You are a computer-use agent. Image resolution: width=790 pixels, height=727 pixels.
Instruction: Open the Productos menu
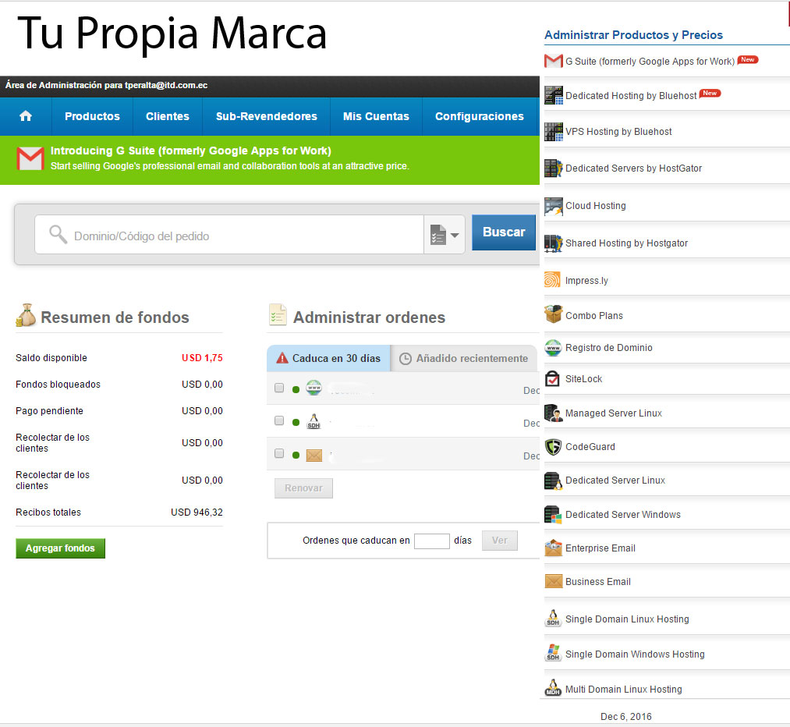tap(92, 116)
